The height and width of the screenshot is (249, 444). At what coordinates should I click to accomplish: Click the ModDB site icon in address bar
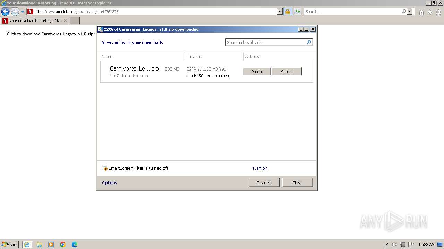pyautogui.click(x=30, y=11)
